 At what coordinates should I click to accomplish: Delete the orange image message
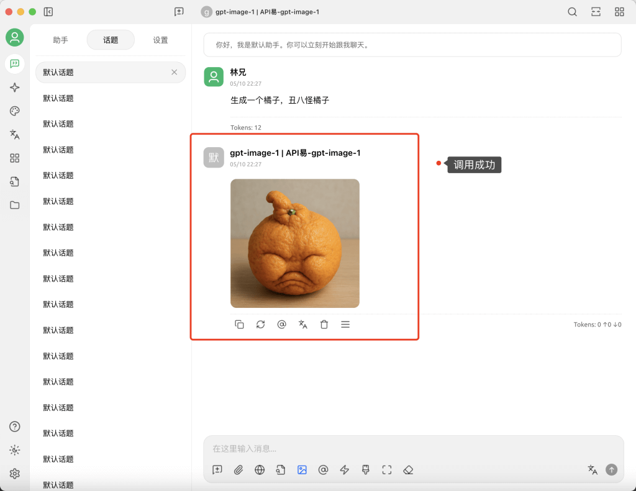click(x=324, y=324)
